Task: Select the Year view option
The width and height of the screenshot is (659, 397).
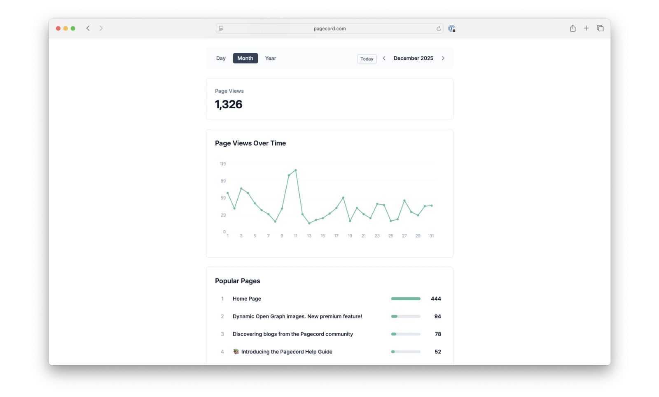Action: [x=271, y=58]
